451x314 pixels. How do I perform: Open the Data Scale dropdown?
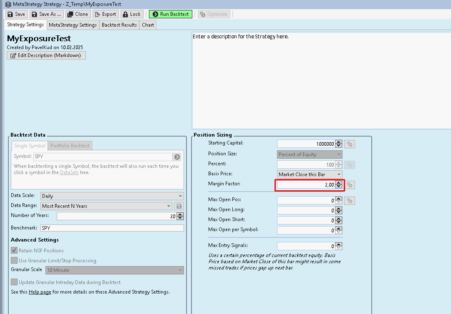pyautogui.click(x=112, y=196)
